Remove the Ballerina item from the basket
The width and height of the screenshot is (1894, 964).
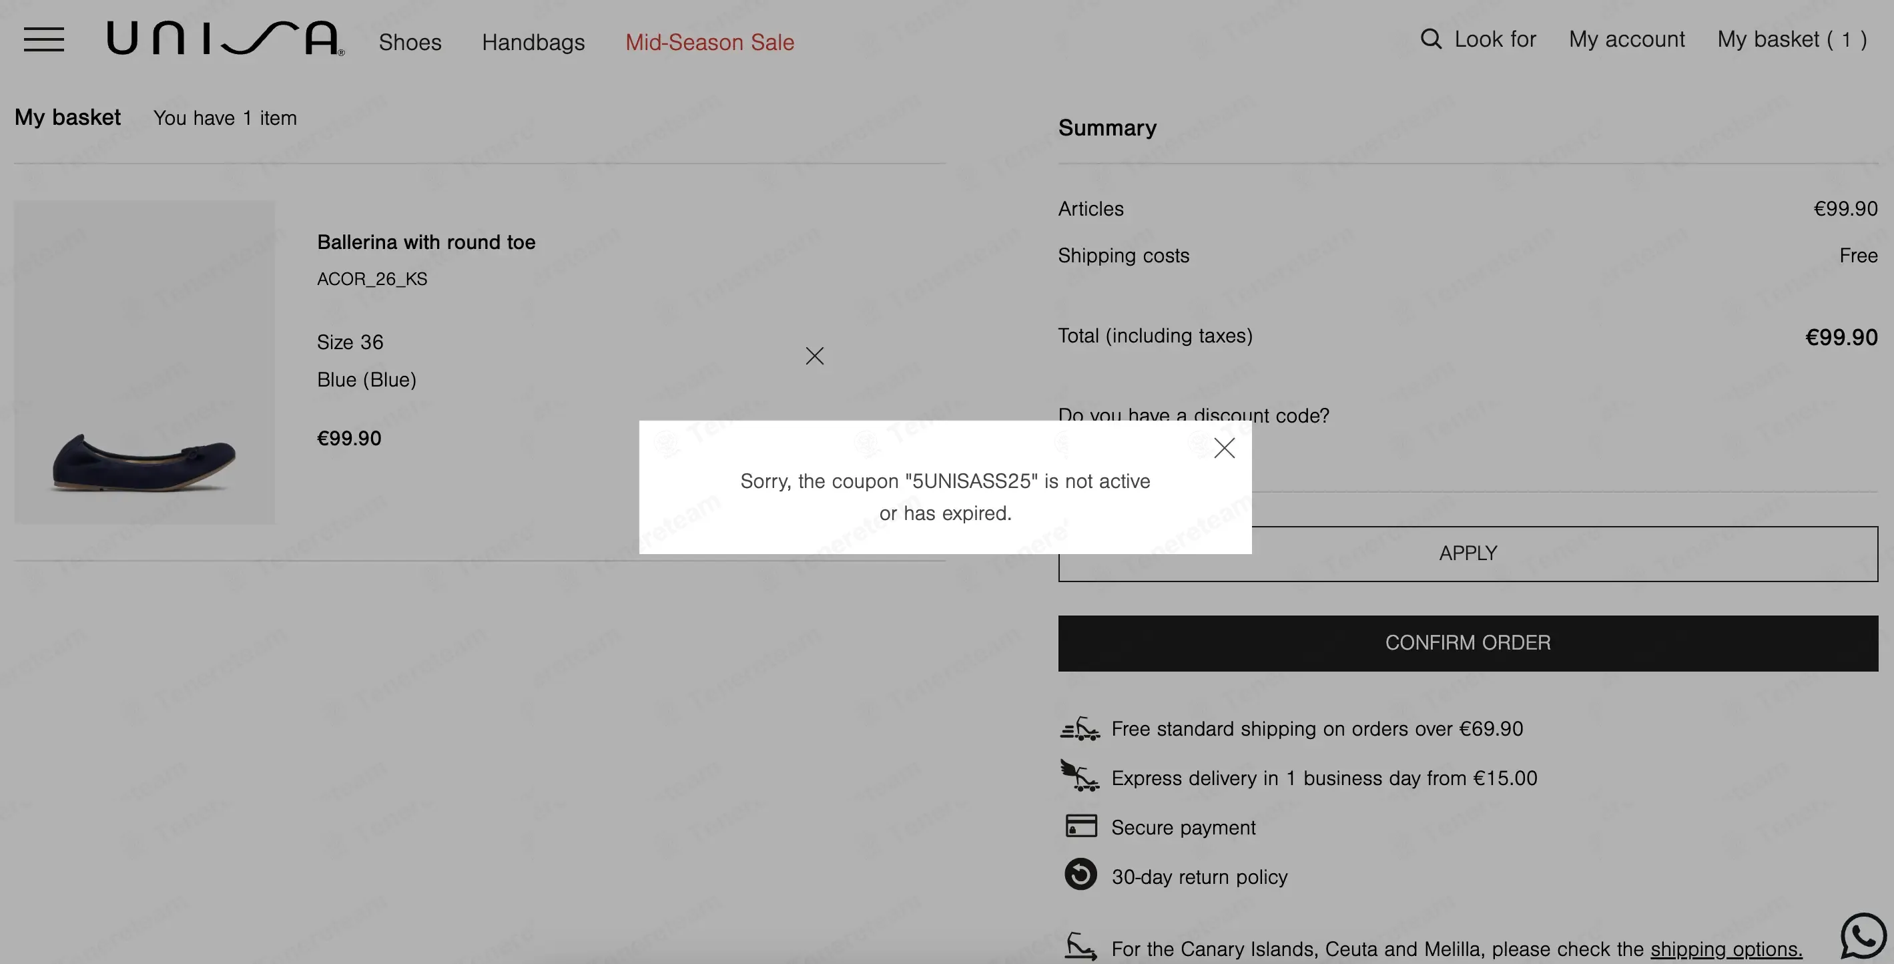(815, 356)
